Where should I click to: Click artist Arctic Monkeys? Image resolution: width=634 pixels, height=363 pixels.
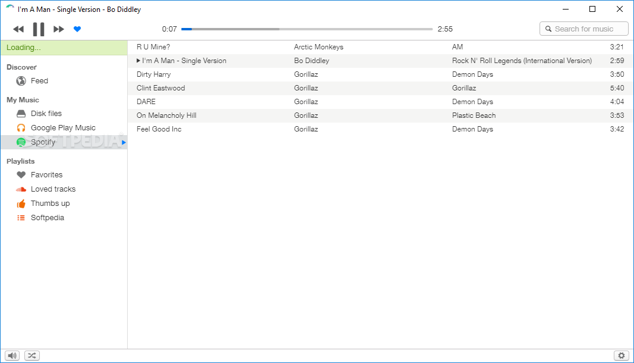click(318, 47)
